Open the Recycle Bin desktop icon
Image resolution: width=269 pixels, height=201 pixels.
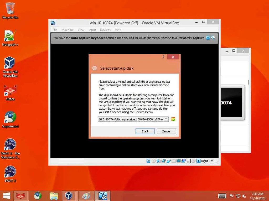tap(10, 10)
